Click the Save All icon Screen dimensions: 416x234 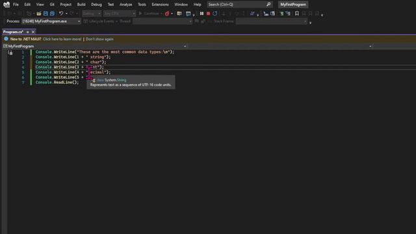52,14
